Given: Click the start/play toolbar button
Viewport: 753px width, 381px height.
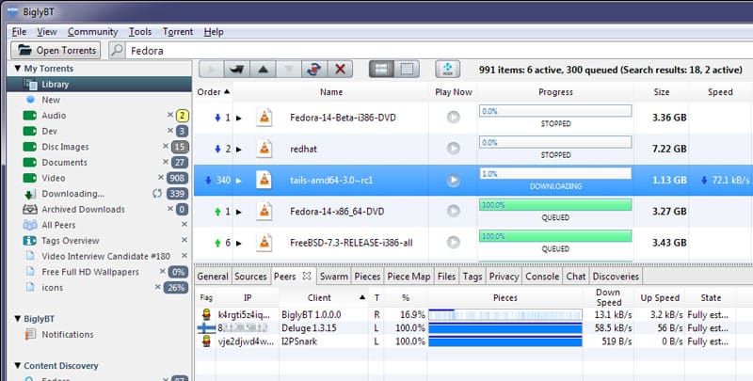Looking at the screenshot, I should (x=212, y=69).
